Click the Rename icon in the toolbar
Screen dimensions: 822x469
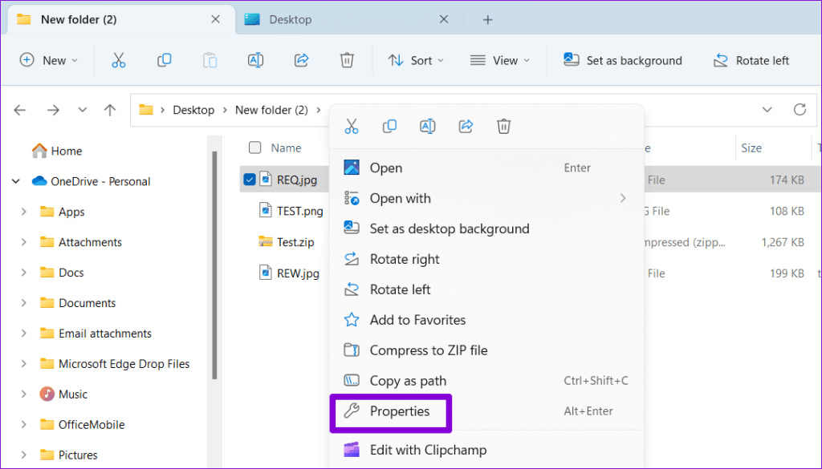click(255, 60)
